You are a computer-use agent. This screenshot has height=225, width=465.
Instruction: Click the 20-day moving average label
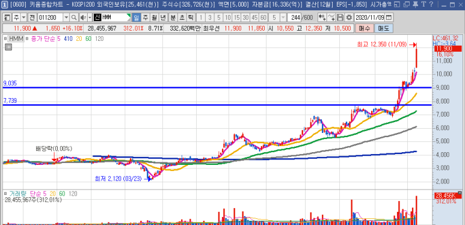[79, 39]
